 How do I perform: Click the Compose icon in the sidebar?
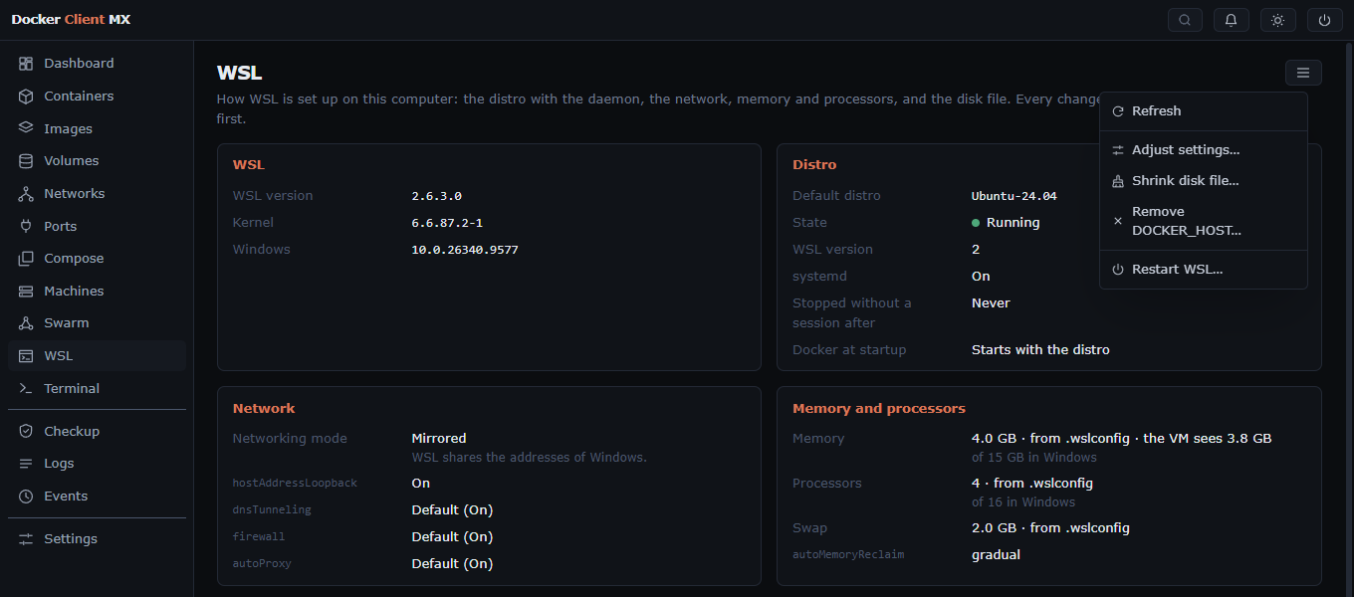point(26,259)
